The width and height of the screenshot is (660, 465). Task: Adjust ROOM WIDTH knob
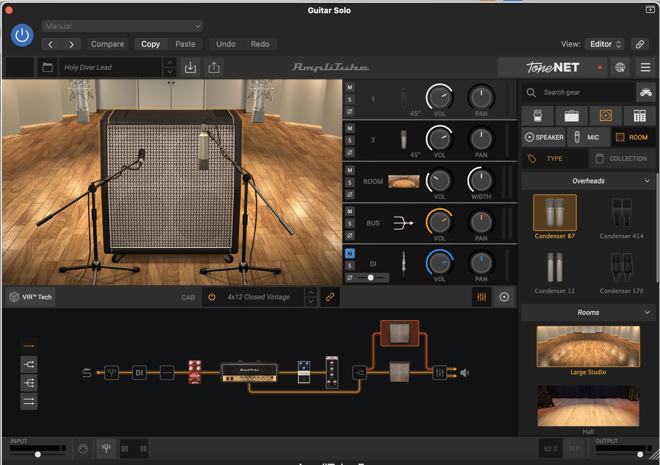[481, 181]
